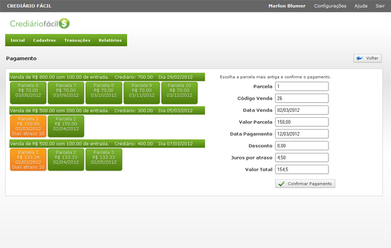
Task: Select Parcela 7 due 03/09/2012
Action: pos(66,93)
